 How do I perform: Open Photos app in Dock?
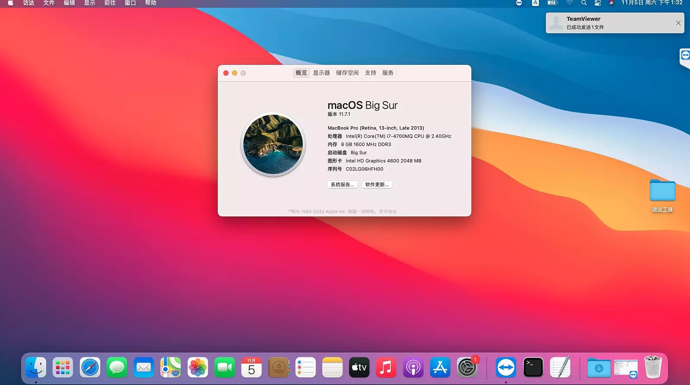(x=198, y=368)
